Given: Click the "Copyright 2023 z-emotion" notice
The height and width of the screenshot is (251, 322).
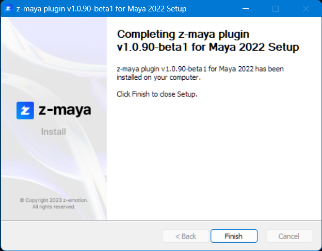Looking at the screenshot, I should tap(54, 200).
